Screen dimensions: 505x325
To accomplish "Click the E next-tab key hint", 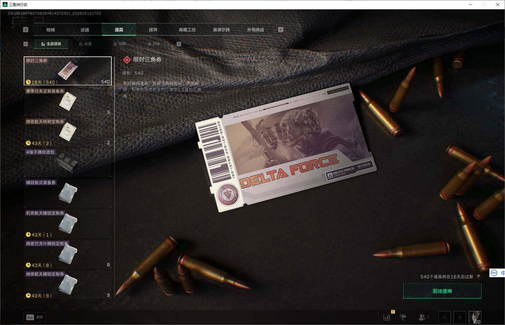I will (x=281, y=30).
